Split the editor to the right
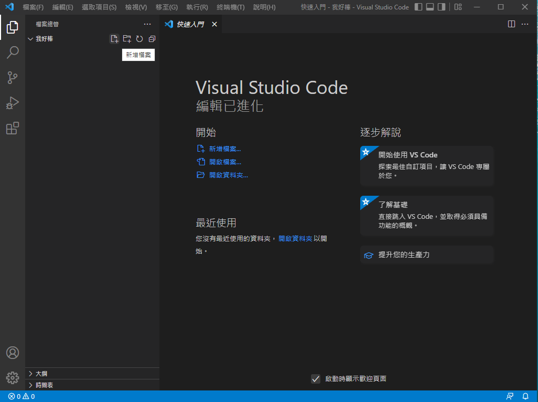 tap(511, 24)
